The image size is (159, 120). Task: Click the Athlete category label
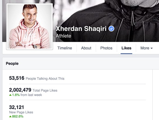[x=63, y=36]
